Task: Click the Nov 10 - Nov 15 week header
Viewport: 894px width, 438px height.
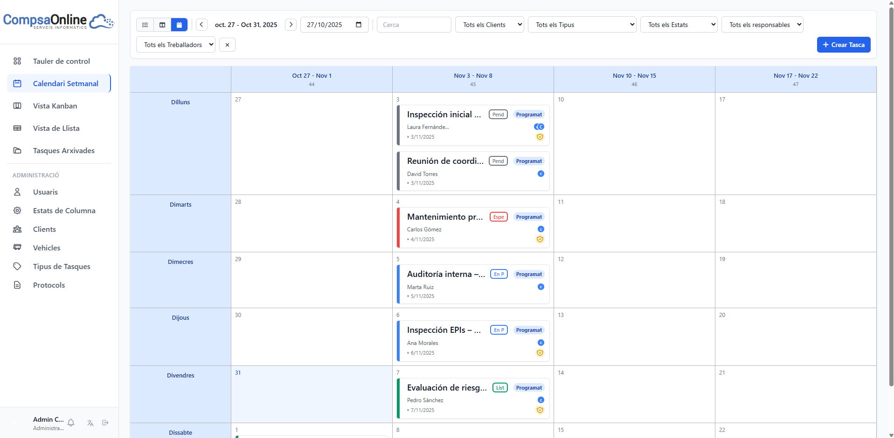Action: click(634, 79)
